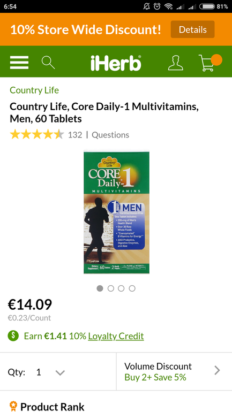Open Details for the store discount
The width and height of the screenshot is (232, 412).
[x=192, y=29]
